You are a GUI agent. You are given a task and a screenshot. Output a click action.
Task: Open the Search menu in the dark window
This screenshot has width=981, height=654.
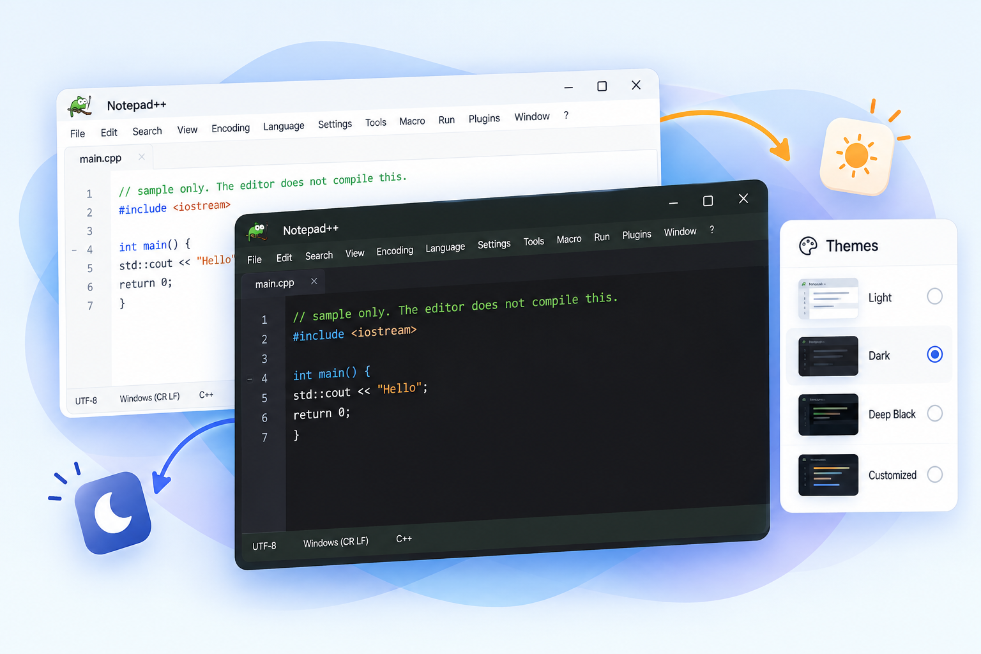[x=319, y=256]
